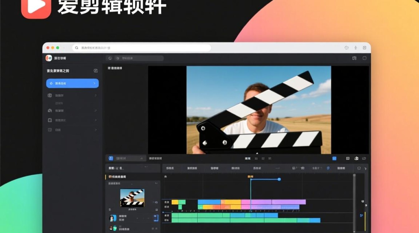Click the music note icon beside the sidebar heading

(x=96, y=71)
